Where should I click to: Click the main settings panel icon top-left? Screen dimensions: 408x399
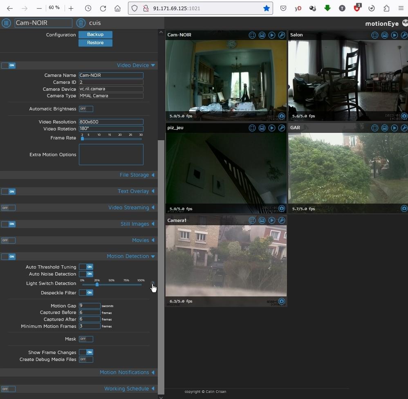(6, 23)
